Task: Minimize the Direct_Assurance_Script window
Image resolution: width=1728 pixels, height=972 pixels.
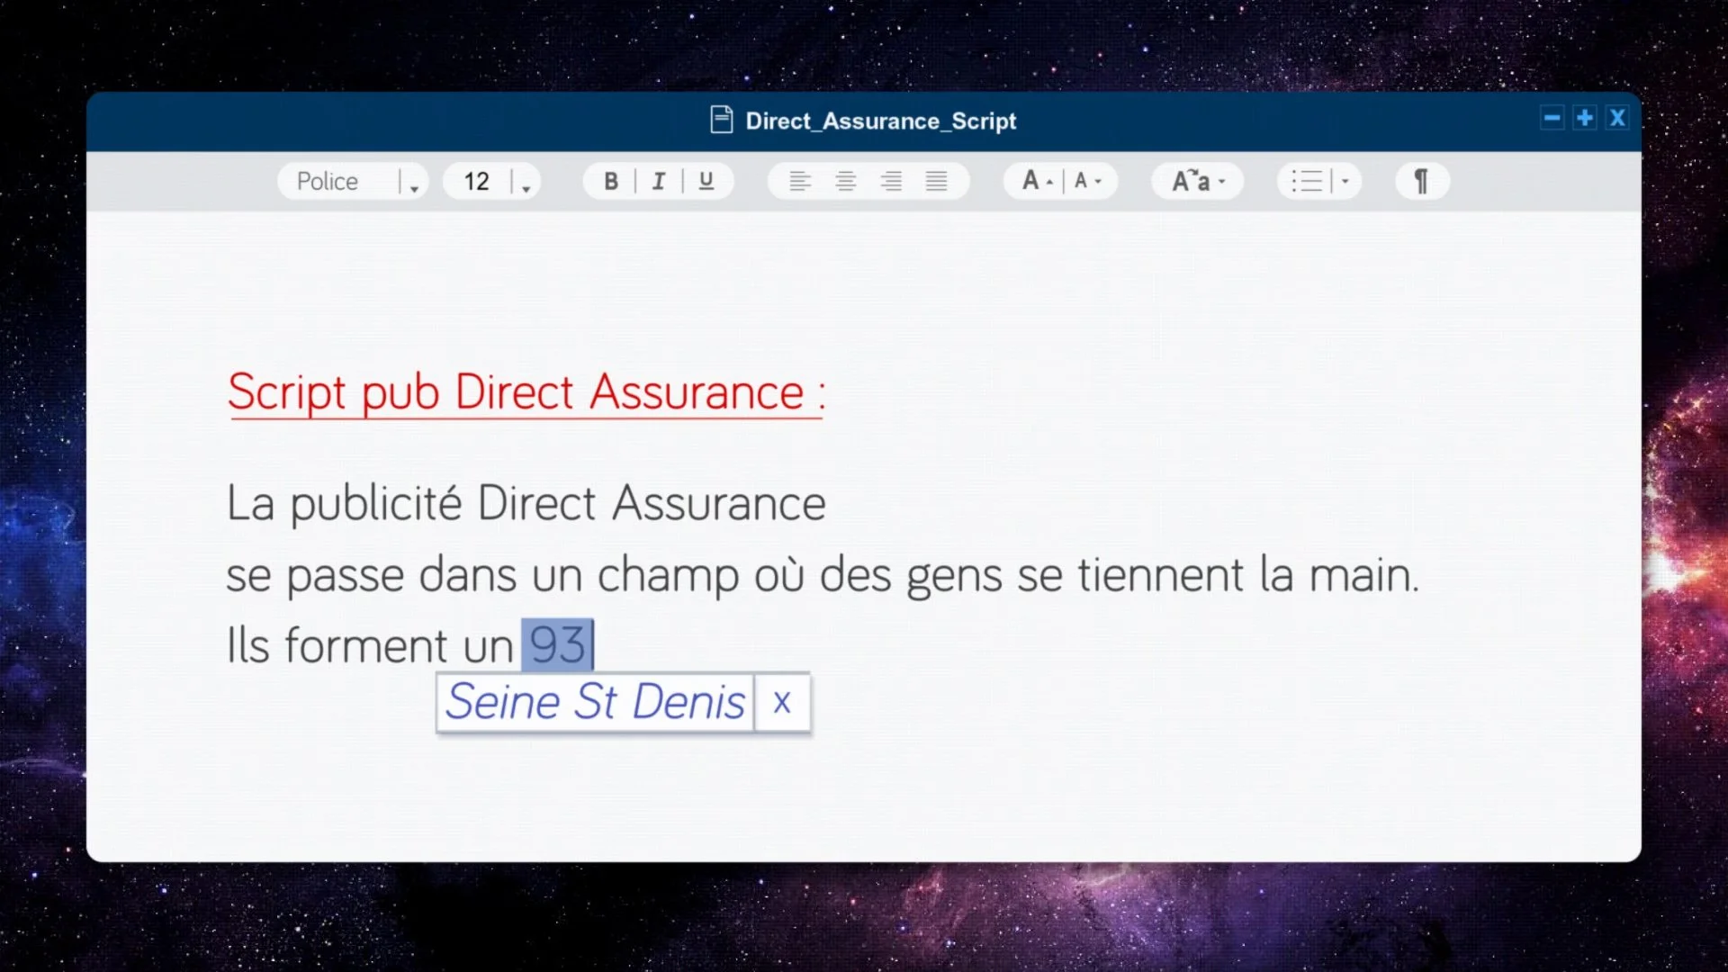Action: click(x=1552, y=118)
